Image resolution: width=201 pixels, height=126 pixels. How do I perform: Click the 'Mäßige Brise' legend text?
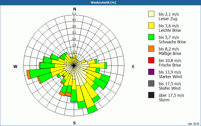pyautogui.click(x=170, y=53)
